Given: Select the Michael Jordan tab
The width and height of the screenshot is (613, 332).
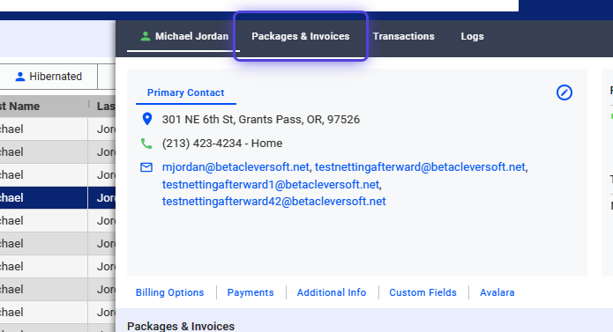Looking at the screenshot, I should click(x=183, y=36).
